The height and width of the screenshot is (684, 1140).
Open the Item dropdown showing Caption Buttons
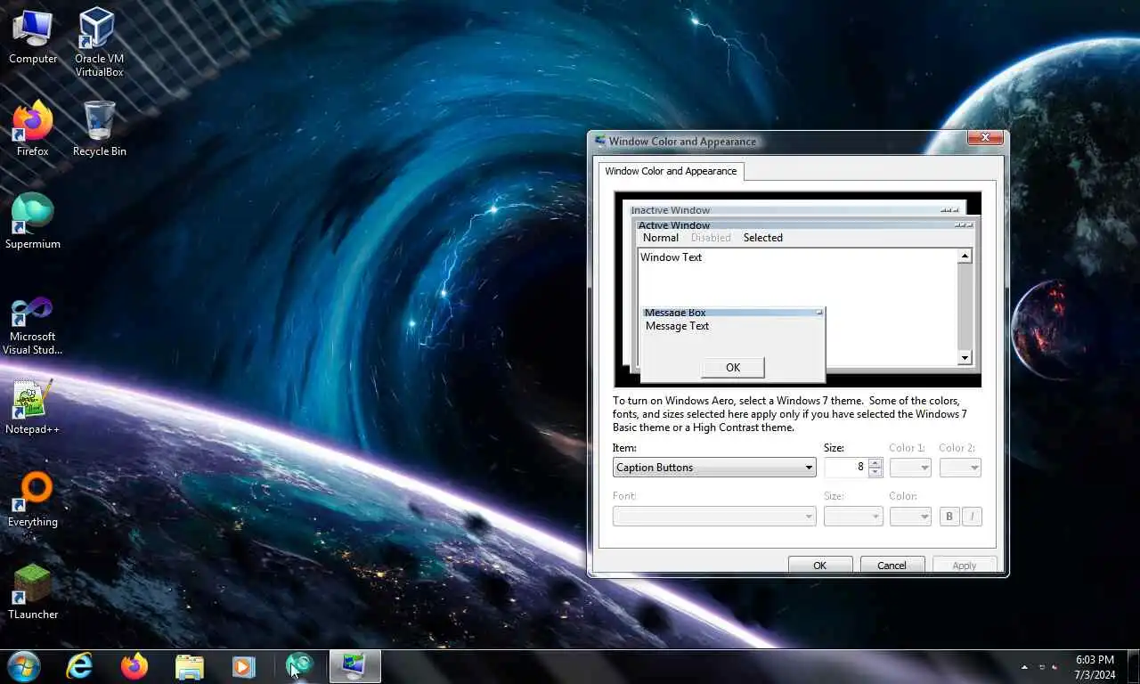(714, 468)
